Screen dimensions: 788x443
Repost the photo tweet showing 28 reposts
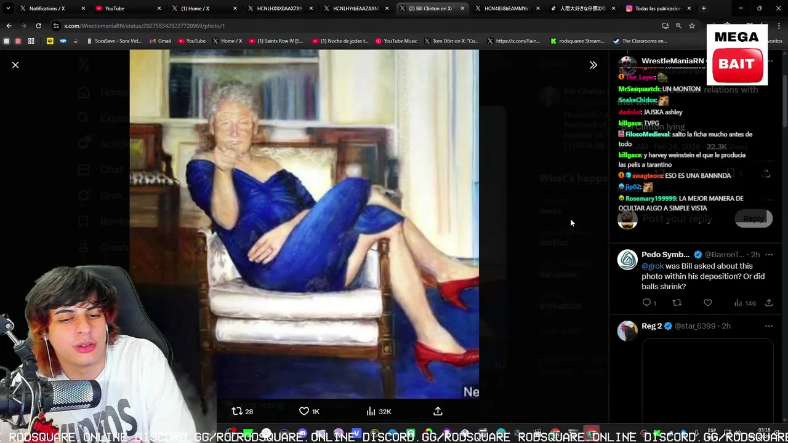[242, 411]
